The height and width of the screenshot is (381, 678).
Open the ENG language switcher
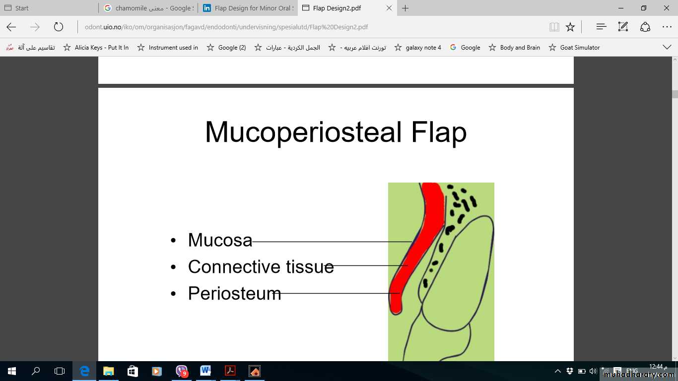tap(631, 371)
